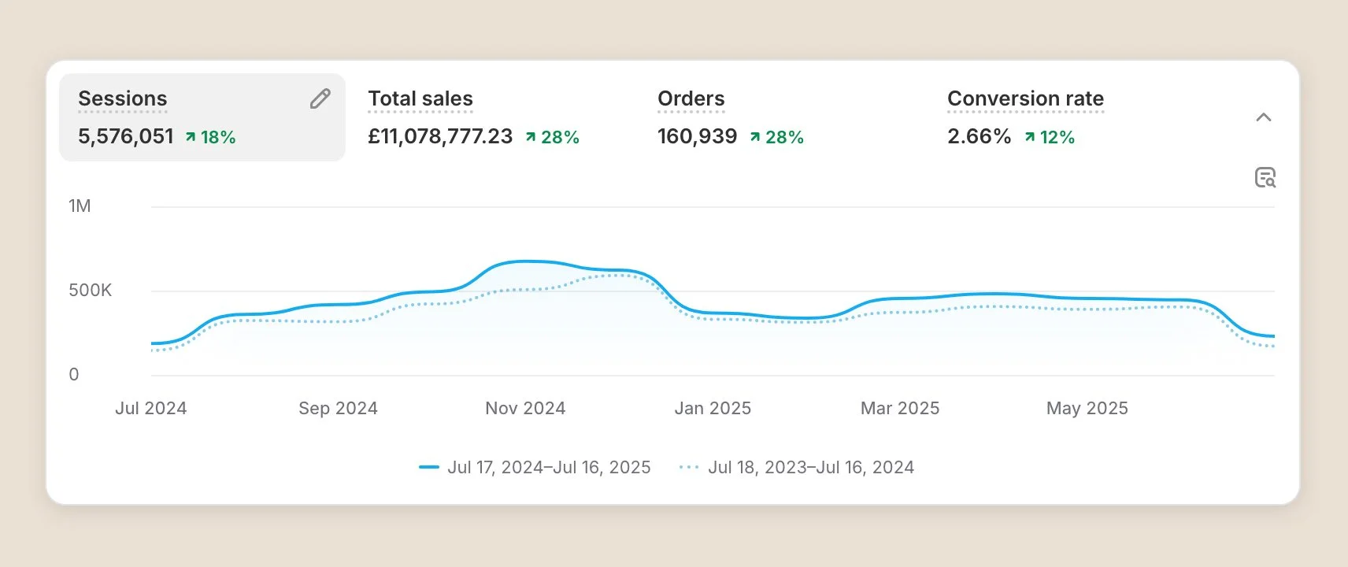
Task: Click the solid blue legend line swatch
Action: [x=429, y=467]
